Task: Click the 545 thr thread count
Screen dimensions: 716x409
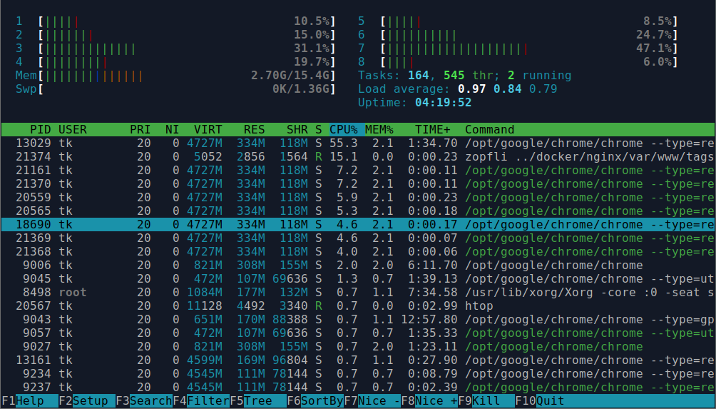Action: click(468, 76)
